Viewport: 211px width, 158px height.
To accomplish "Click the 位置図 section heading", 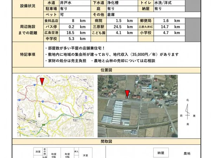I will pyautogui.click(x=106, y=70).
